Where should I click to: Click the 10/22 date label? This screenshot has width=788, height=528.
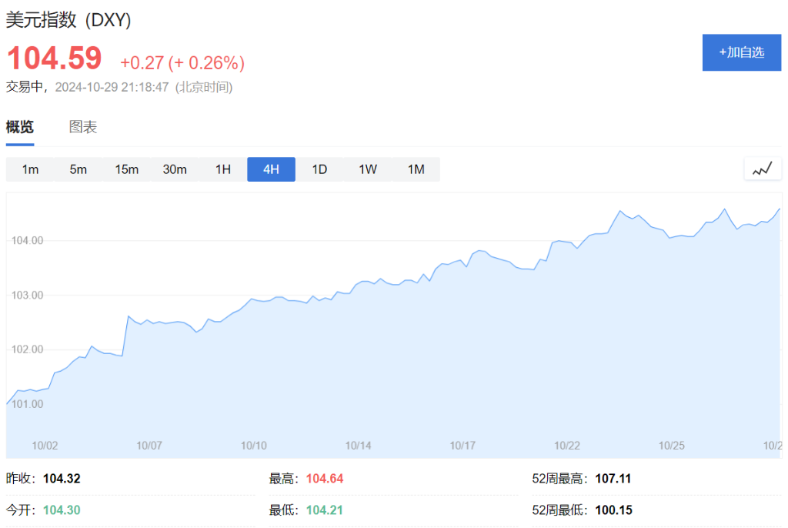pyautogui.click(x=567, y=446)
